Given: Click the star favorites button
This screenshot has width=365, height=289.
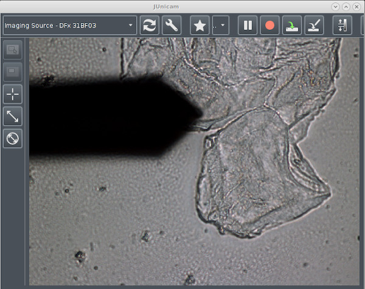Looking at the screenshot, I should pos(200,25).
